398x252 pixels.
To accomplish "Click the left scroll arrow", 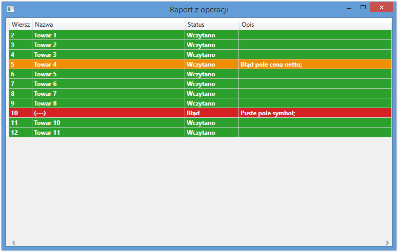I will [14, 242].
